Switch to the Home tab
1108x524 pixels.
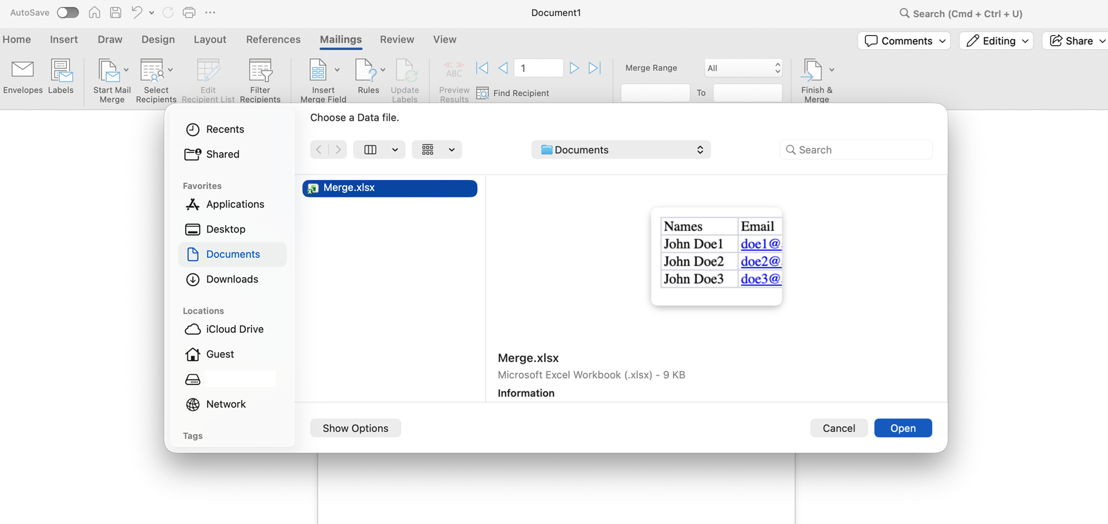17,39
